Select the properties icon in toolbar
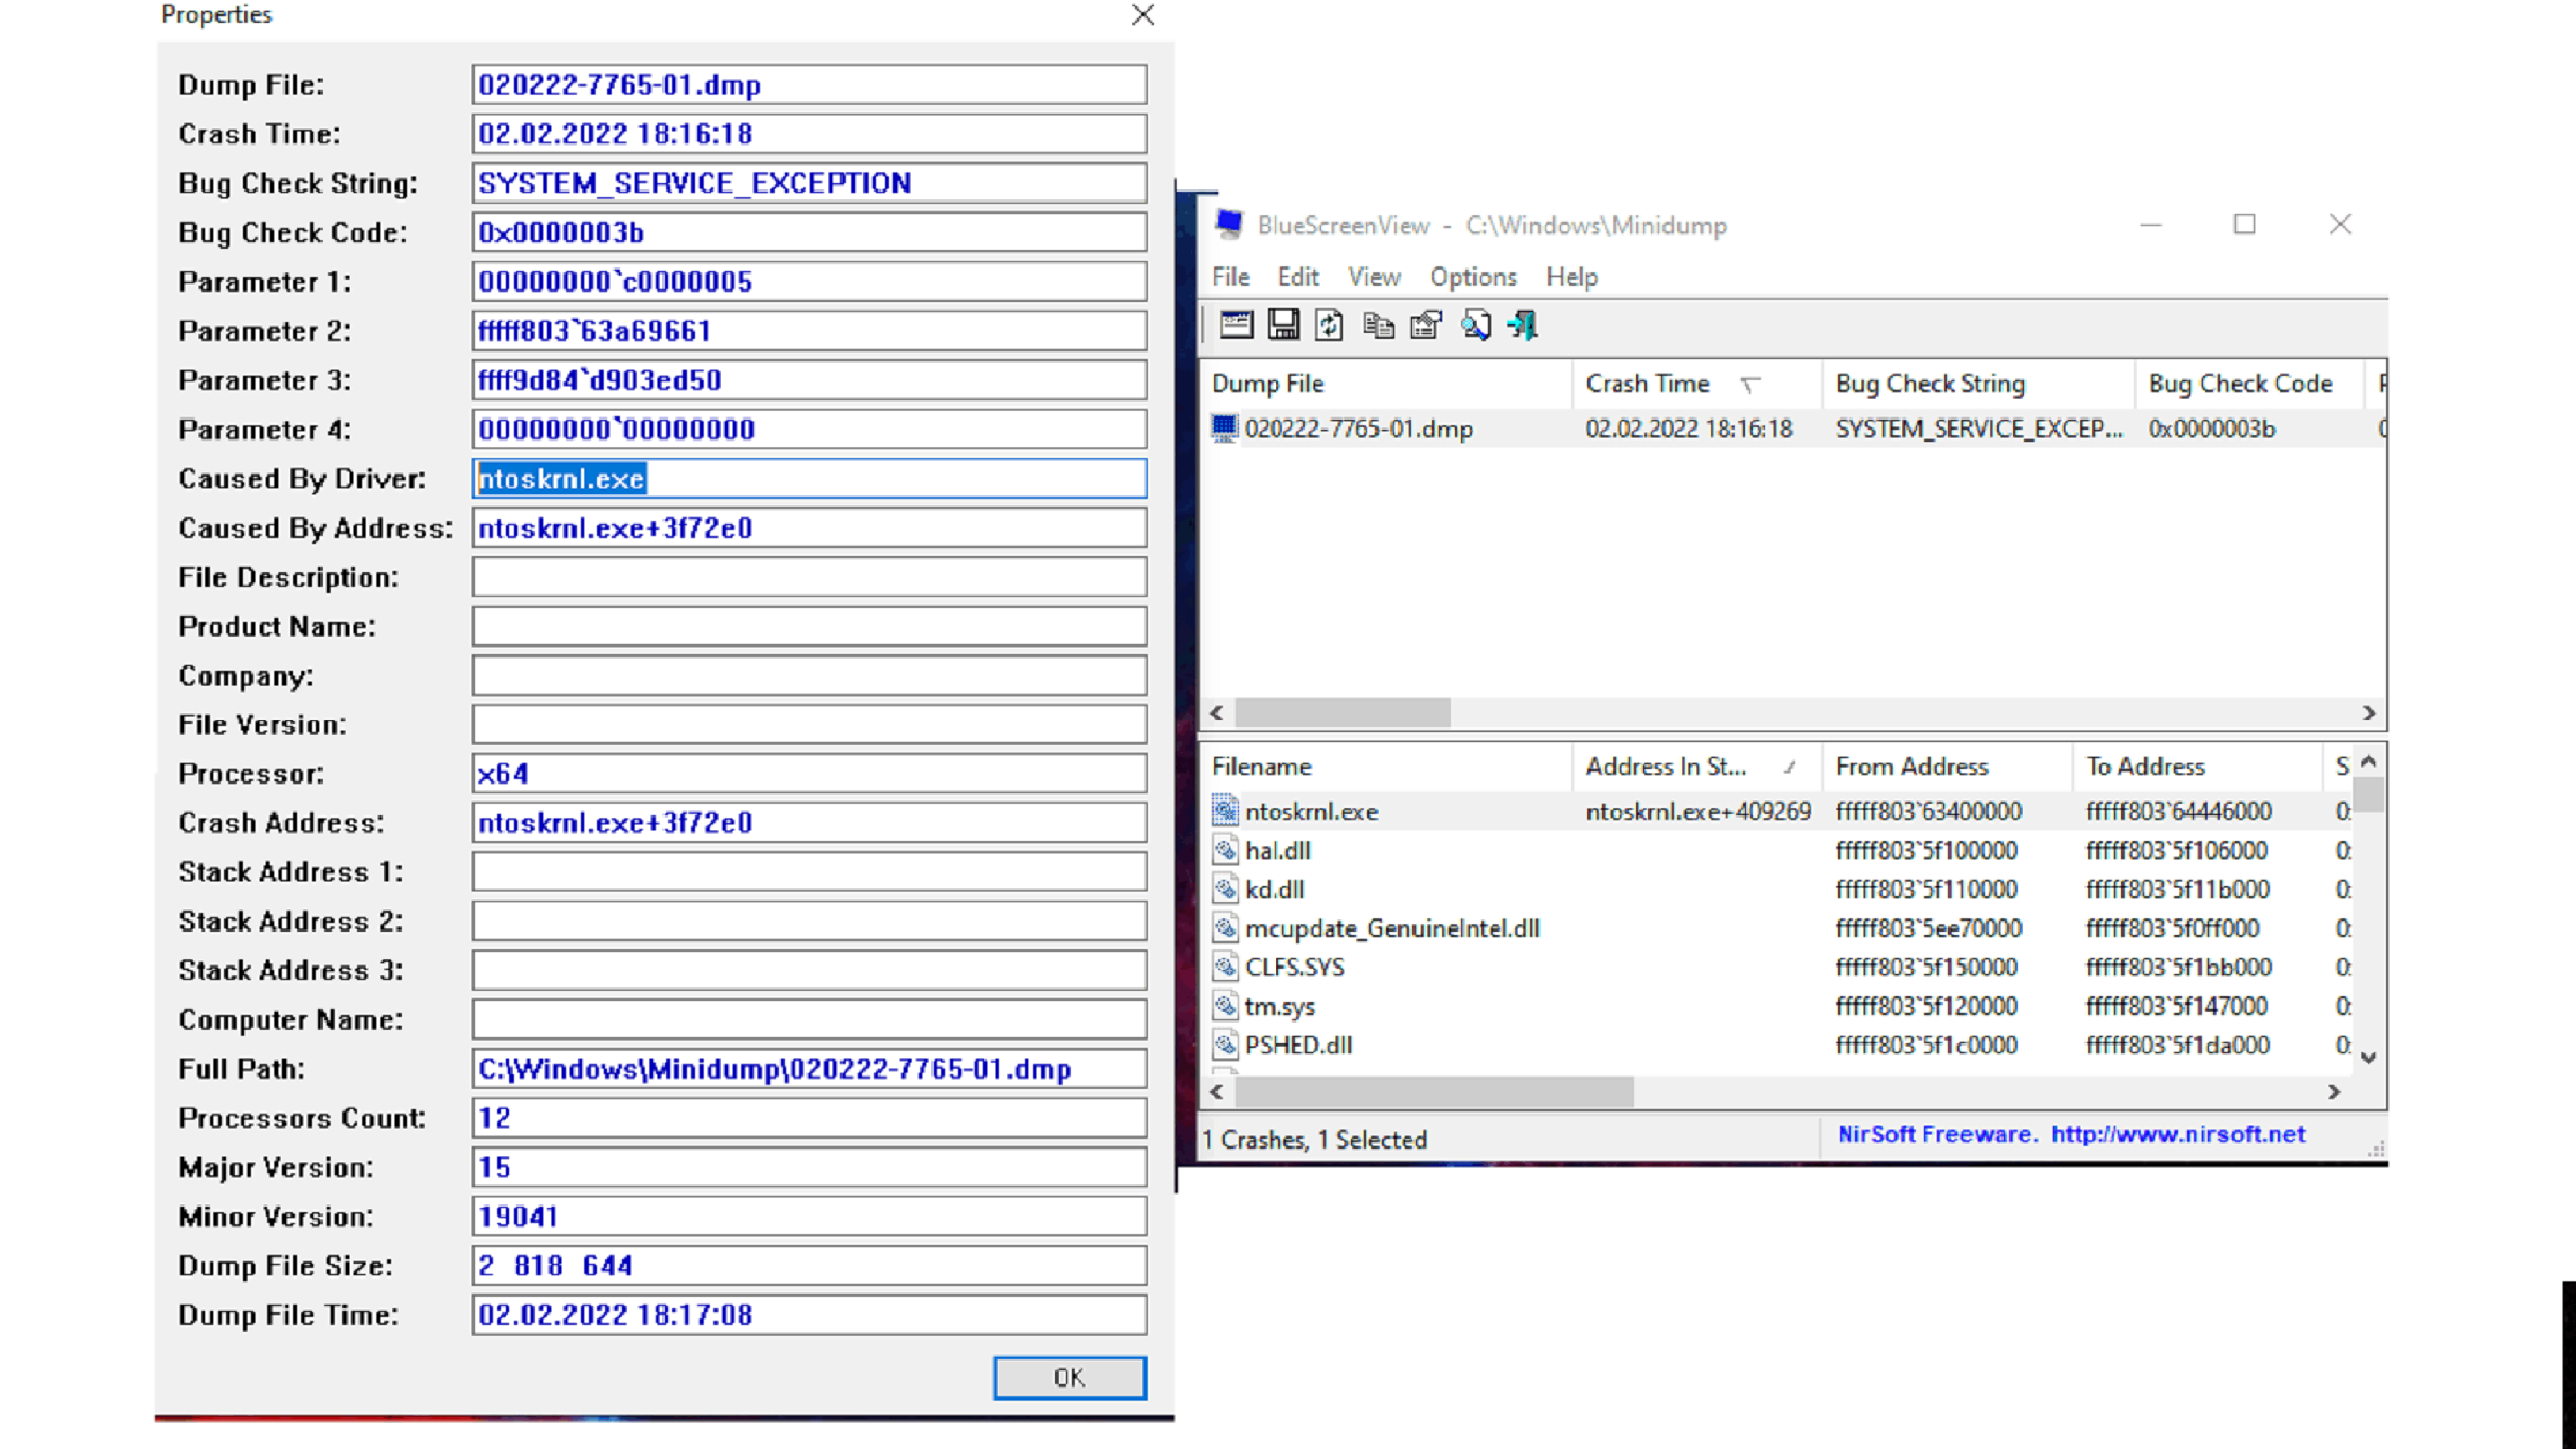 tap(1430, 325)
